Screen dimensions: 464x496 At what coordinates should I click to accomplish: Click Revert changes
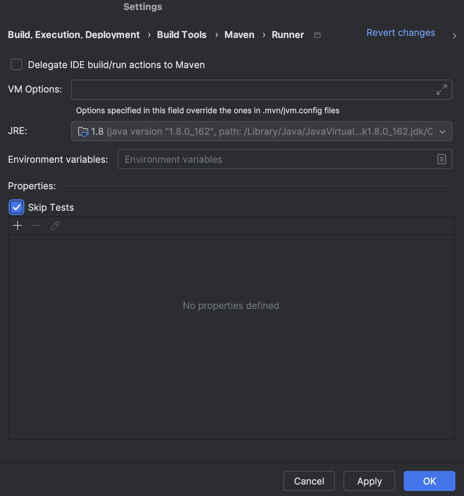pos(401,33)
